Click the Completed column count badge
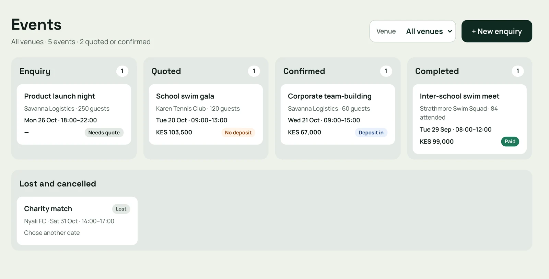549x279 pixels. coord(518,71)
